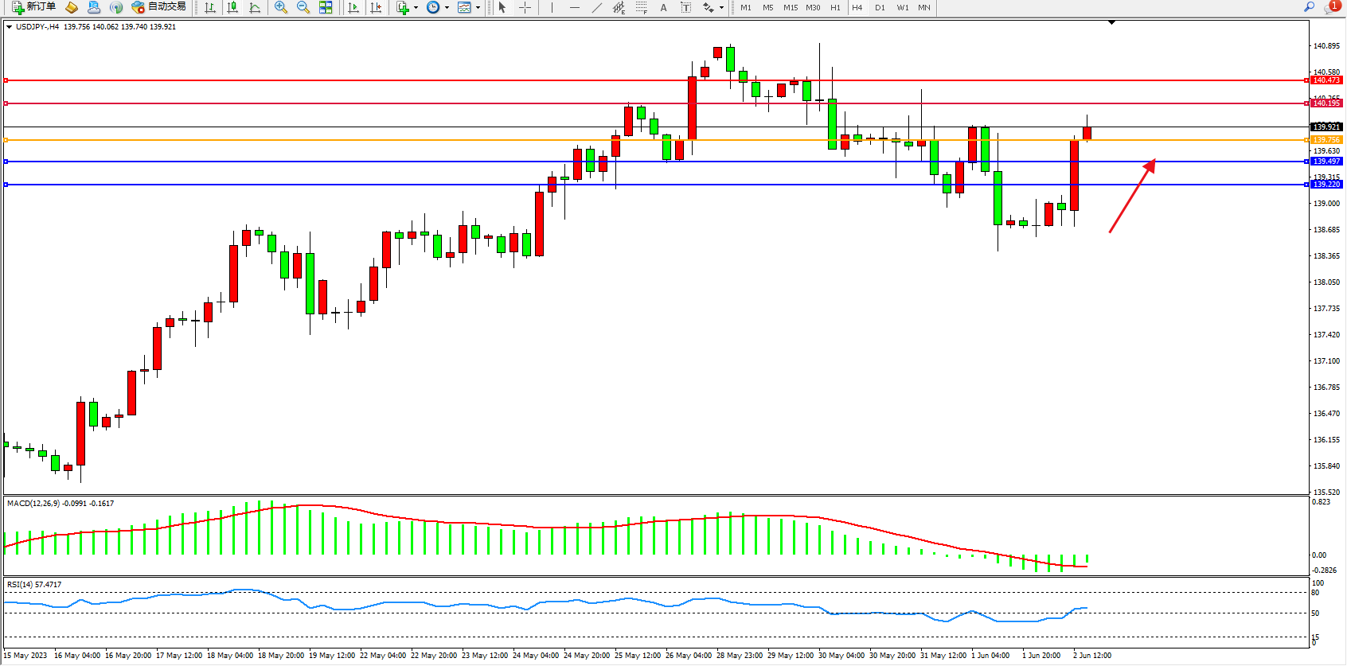1347x666 pixels.
Task: Zoom in on the chart
Action: [281, 7]
